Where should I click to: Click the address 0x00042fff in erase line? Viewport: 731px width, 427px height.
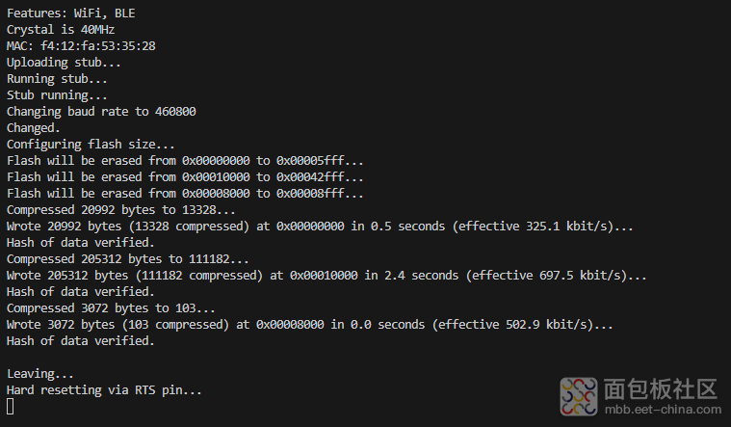coord(310,176)
